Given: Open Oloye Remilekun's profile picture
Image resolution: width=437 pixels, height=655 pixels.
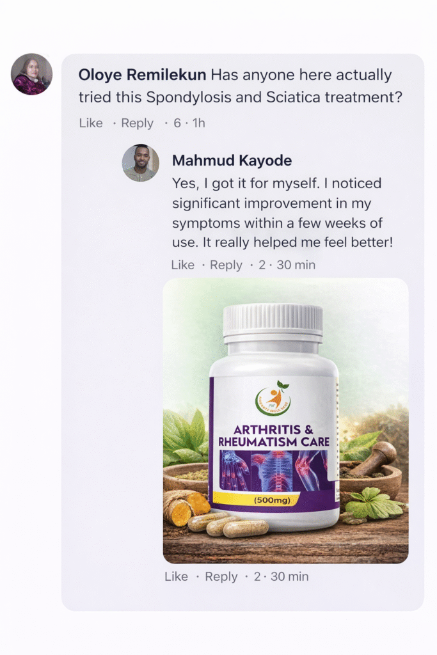Looking at the screenshot, I should click(x=31, y=74).
